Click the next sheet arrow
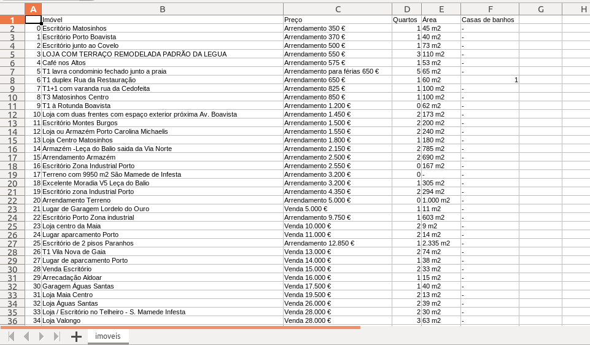 [42, 336]
